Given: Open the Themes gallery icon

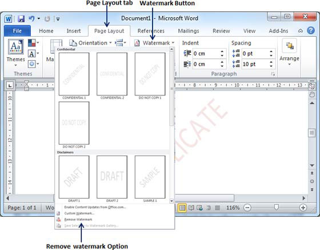Looking at the screenshot, I should 15,46.
